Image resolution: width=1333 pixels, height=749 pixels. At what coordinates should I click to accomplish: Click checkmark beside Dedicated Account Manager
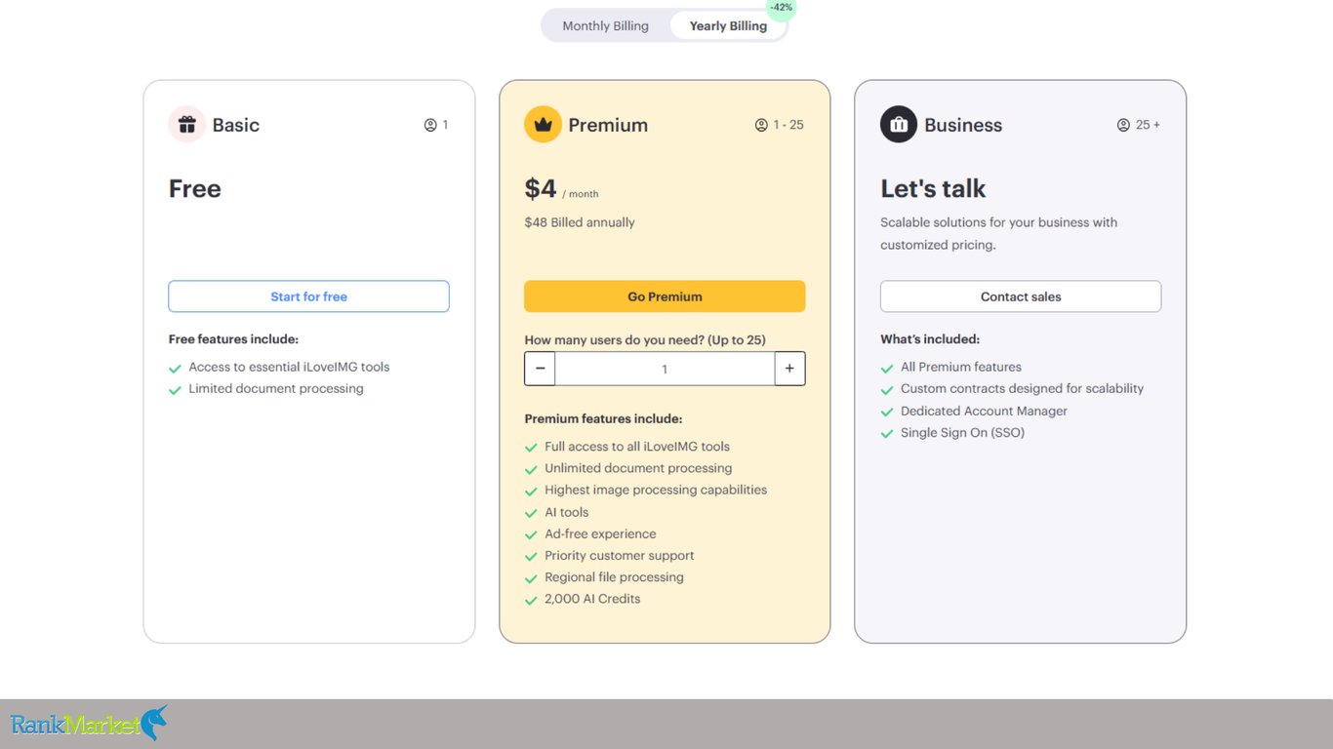tap(888, 413)
